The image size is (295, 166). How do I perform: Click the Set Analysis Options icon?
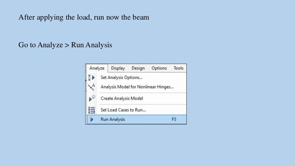(x=92, y=78)
